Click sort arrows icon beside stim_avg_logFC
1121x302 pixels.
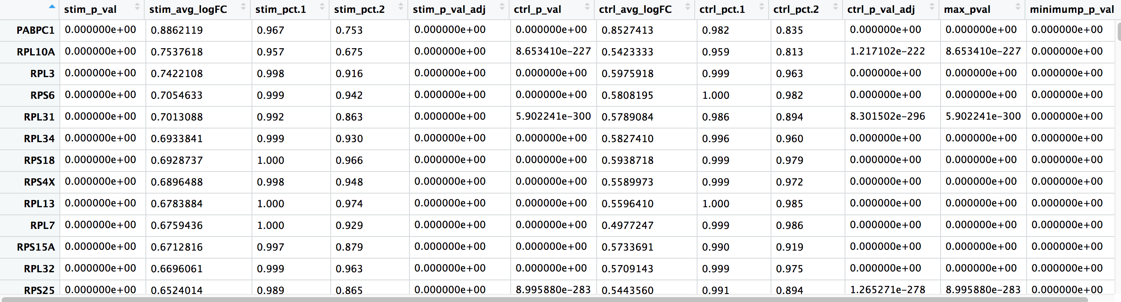click(243, 6)
